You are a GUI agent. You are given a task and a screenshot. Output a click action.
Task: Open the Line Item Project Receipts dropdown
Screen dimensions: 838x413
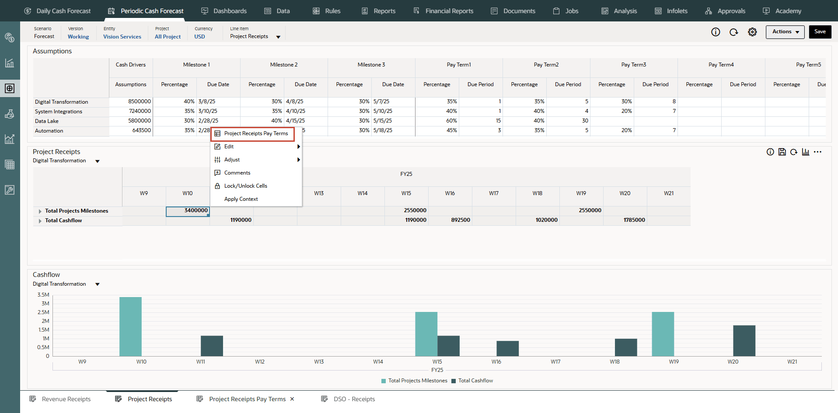point(278,37)
